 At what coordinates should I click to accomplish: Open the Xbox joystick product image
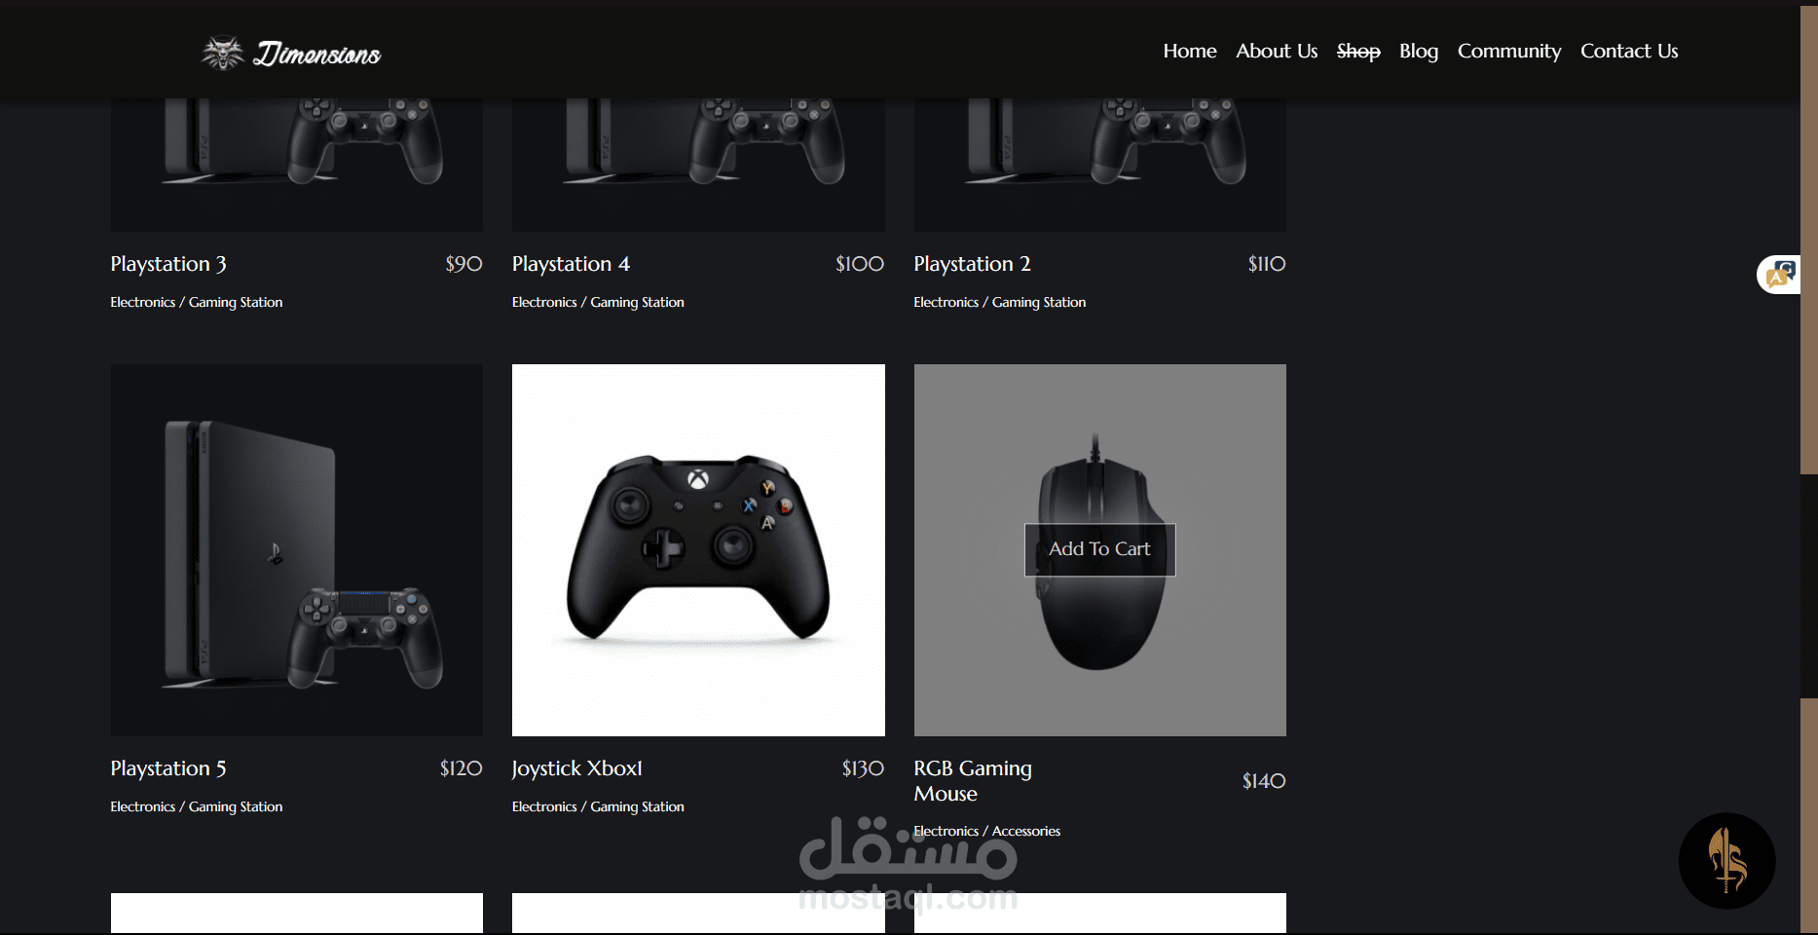[x=698, y=550]
